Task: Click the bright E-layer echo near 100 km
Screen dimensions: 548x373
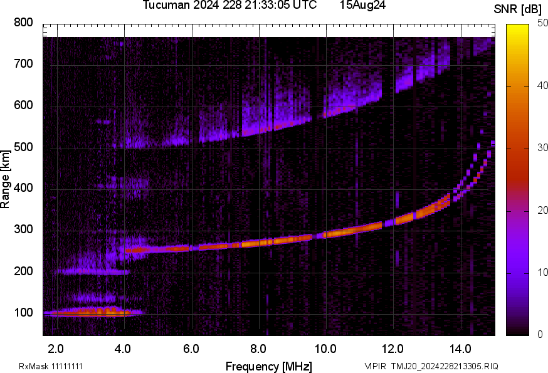Action: coord(93,312)
